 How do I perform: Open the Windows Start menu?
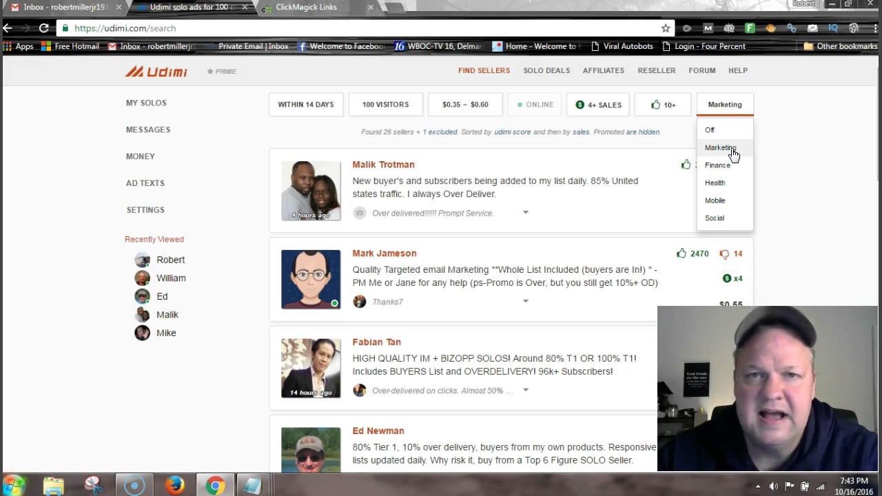(x=14, y=485)
